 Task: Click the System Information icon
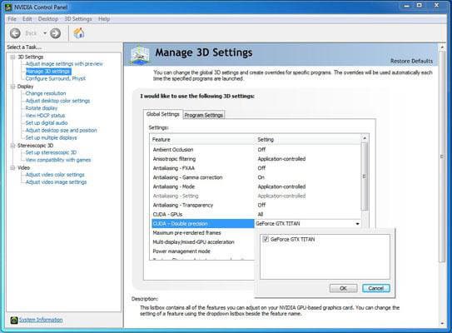click(13, 320)
